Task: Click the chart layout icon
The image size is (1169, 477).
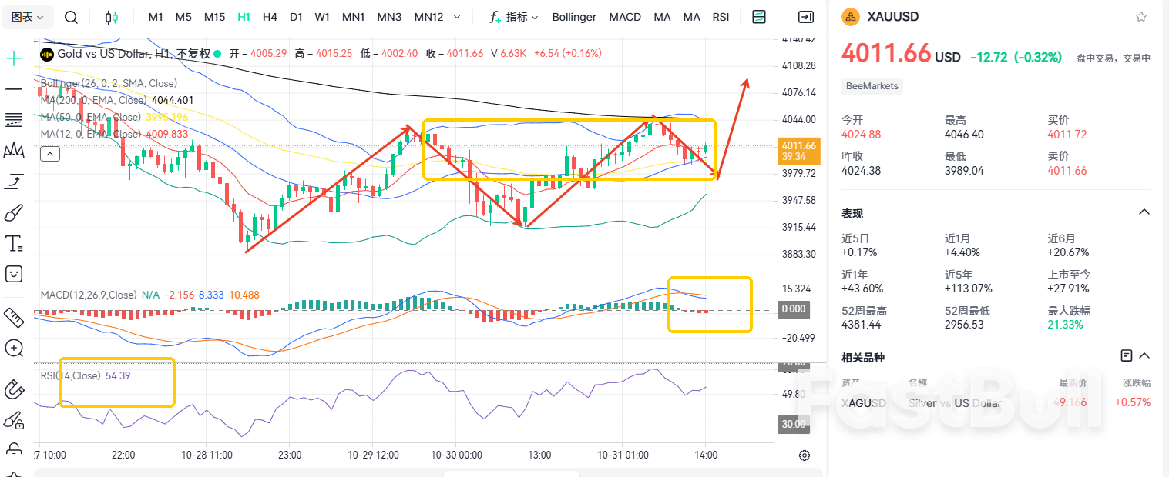Action: click(759, 16)
